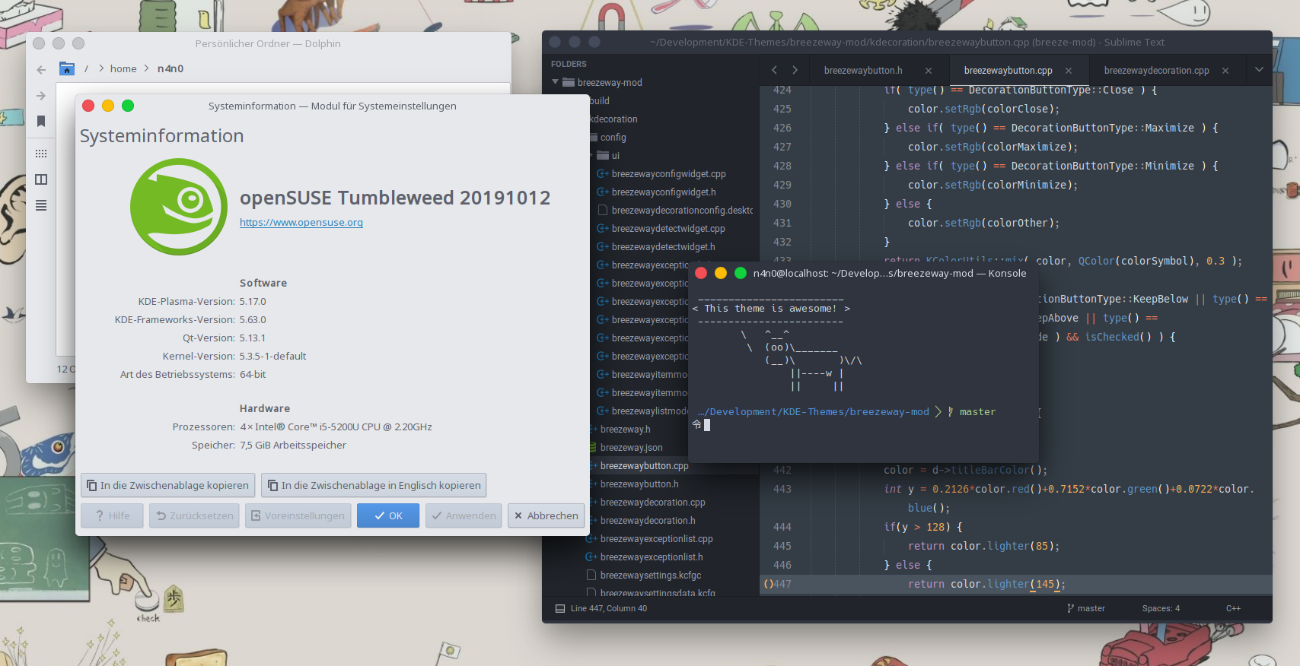Minimize Systeminformation with yellow button
Screen dimensions: 1300x666
(108, 106)
